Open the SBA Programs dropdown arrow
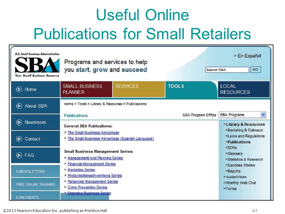 [x=263, y=115]
